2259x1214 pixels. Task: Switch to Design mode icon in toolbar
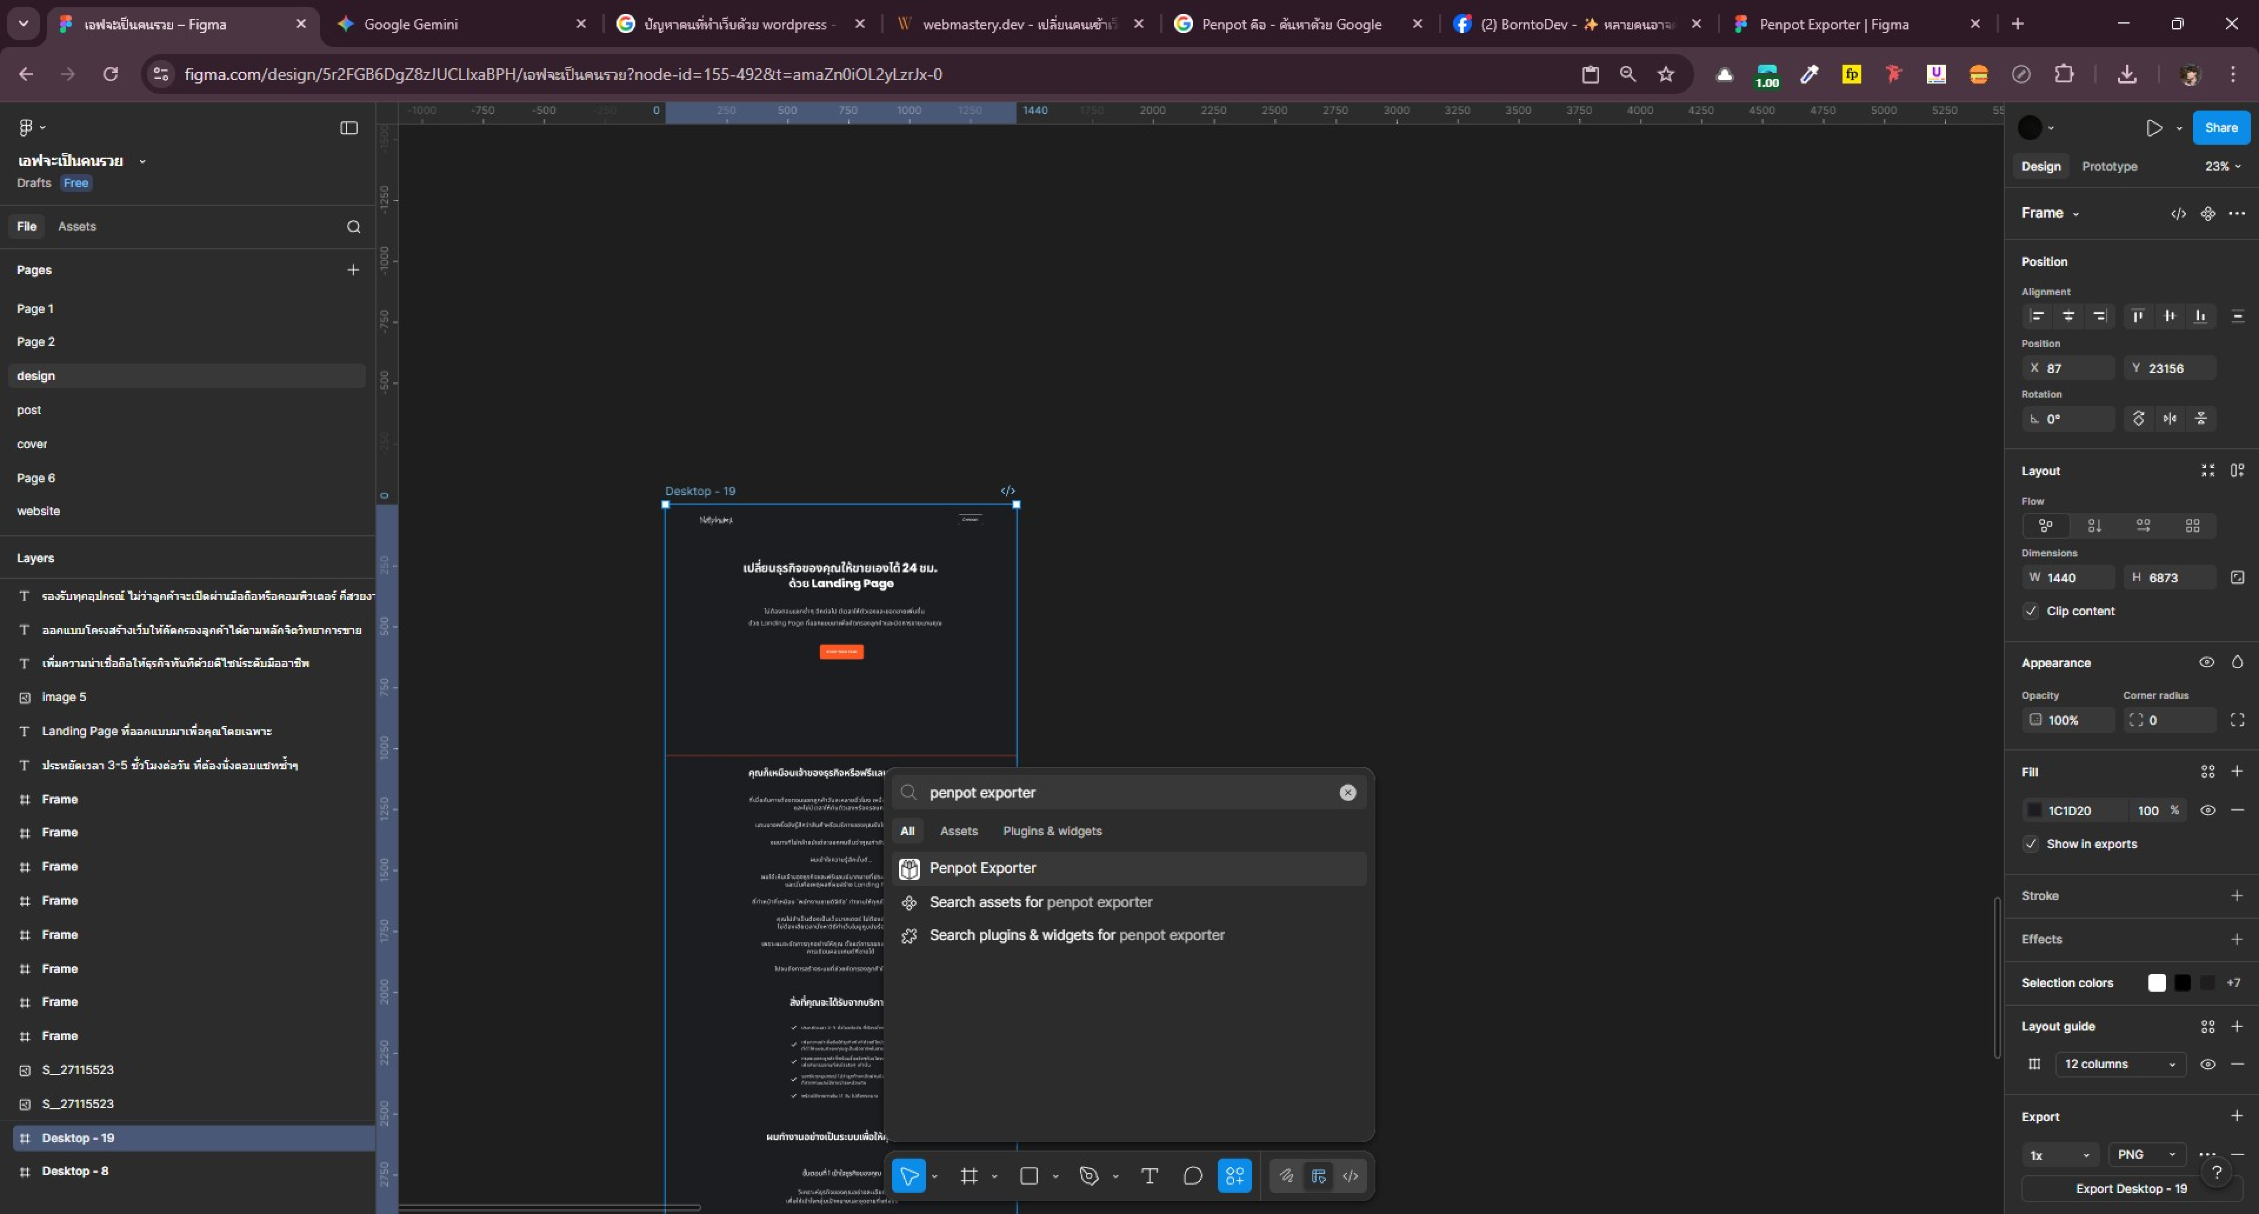tap(1318, 1176)
